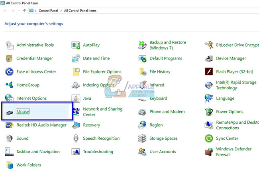Screen dimensions: 259x172
Task: Open the Keyboard link
Action: pyautogui.click(x=158, y=99)
